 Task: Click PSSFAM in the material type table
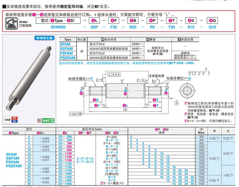pyautogui.click(x=67, y=58)
